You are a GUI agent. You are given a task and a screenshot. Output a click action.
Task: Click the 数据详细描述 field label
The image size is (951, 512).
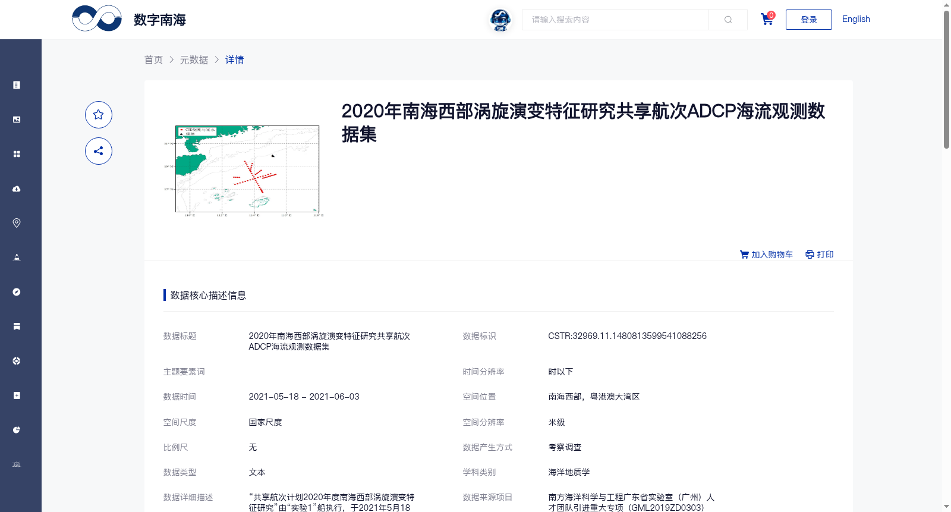188,497
